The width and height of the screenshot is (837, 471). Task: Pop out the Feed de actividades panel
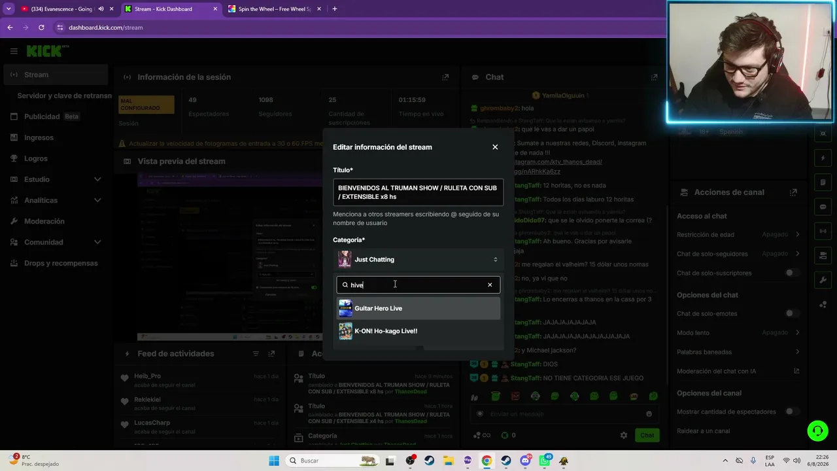[x=271, y=354]
